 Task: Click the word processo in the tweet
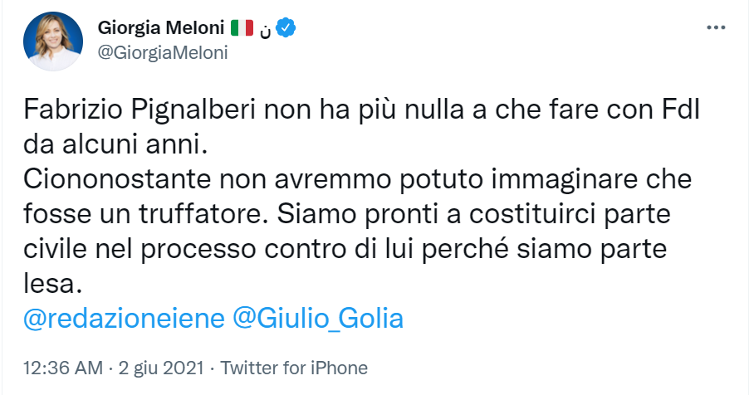pos(230,249)
